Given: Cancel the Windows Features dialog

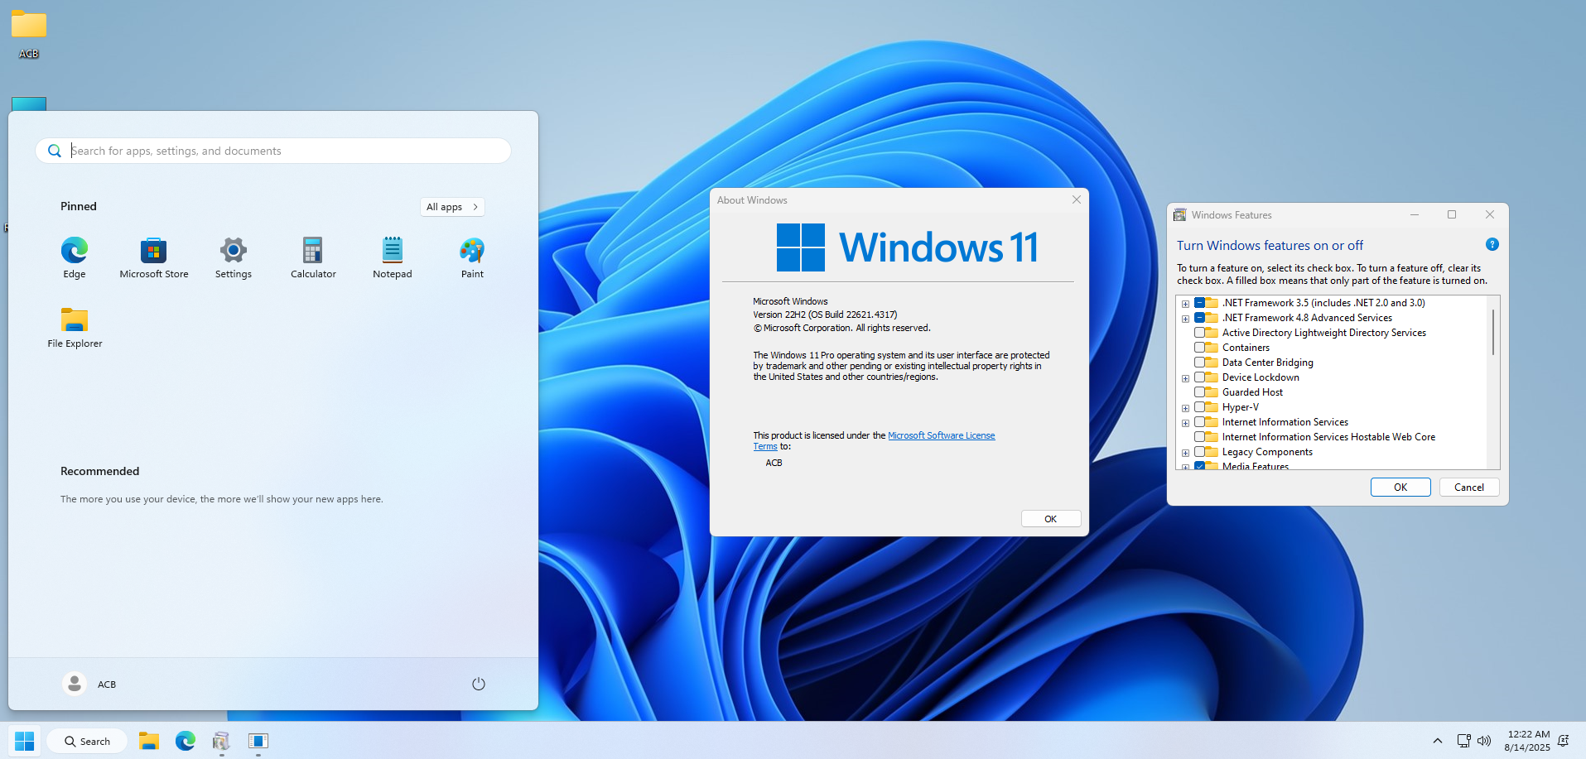Looking at the screenshot, I should 1469,488.
